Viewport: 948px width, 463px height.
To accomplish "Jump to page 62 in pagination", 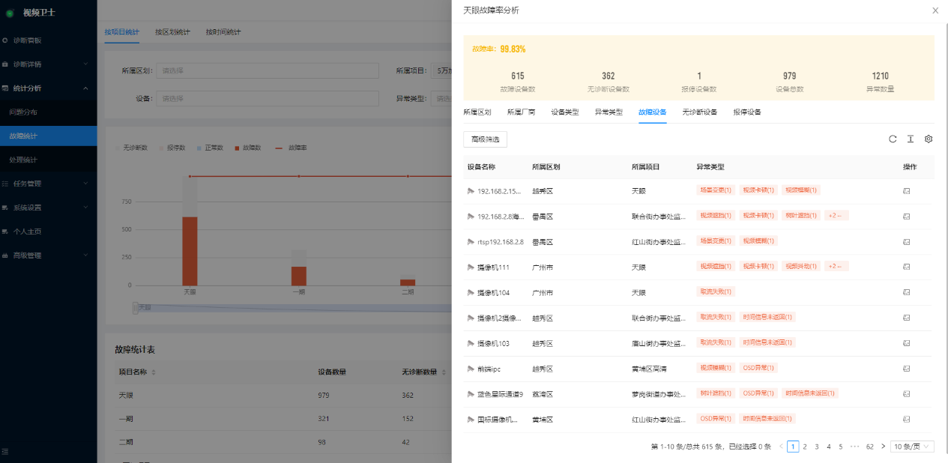I will coord(869,446).
